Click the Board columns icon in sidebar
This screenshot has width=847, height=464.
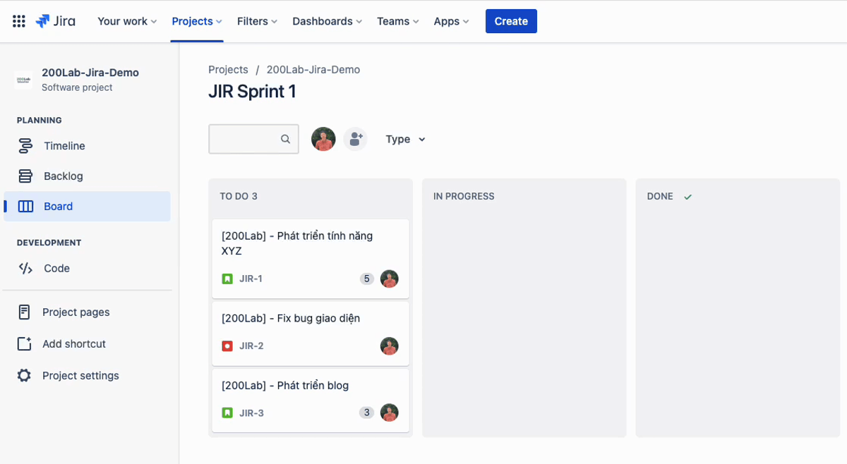(x=25, y=207)
